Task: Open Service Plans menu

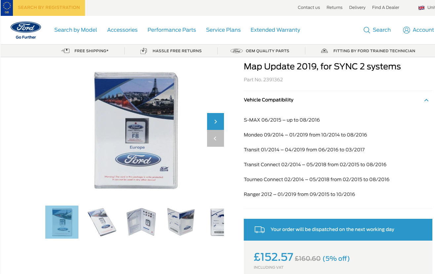Action: point(223,30)
